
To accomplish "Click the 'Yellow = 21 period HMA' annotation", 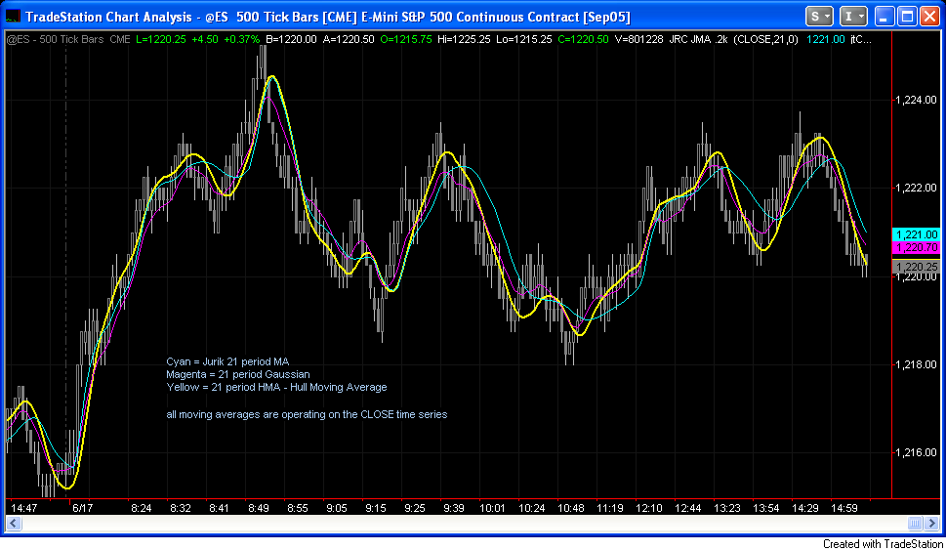I will [x=224, y=387].
